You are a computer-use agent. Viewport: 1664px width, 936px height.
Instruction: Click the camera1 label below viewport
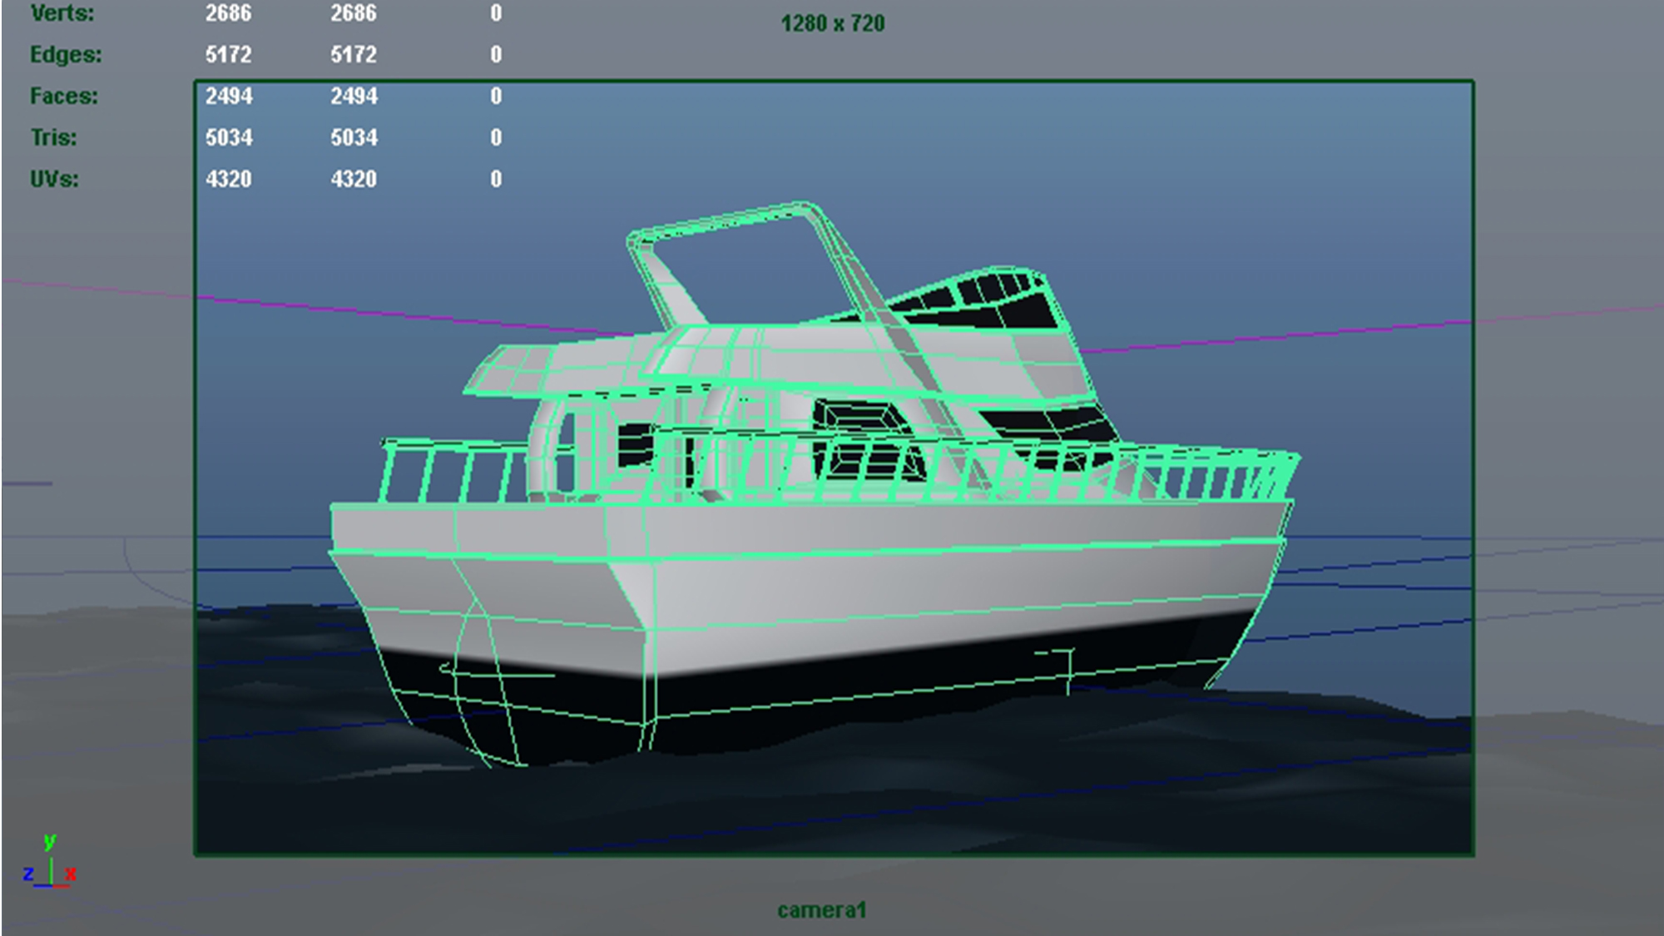(x=821, y=910)
